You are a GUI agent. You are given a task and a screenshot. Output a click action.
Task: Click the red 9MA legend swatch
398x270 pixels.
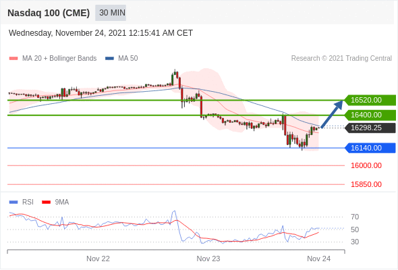pyautogui.click(x=46, y=202)
